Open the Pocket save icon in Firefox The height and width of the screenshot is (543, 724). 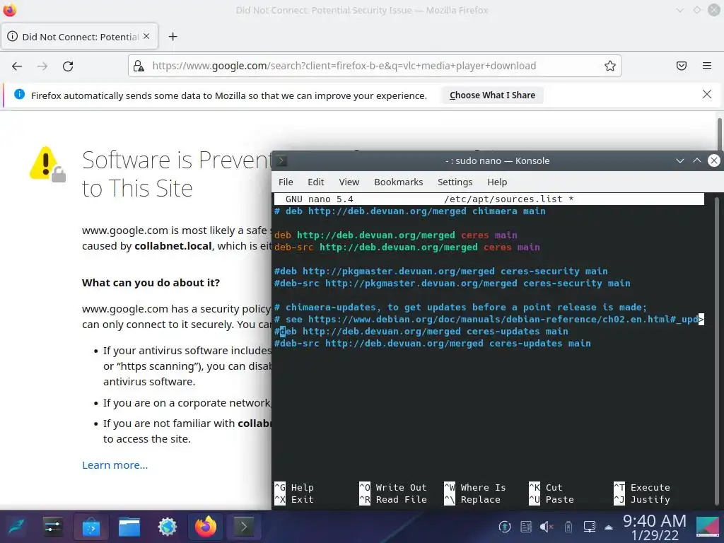point(682,66)
